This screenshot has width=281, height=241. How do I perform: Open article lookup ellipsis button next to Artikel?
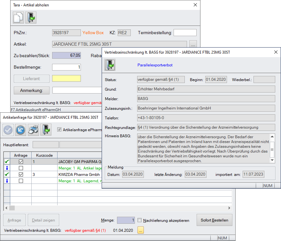pos(193,44)
